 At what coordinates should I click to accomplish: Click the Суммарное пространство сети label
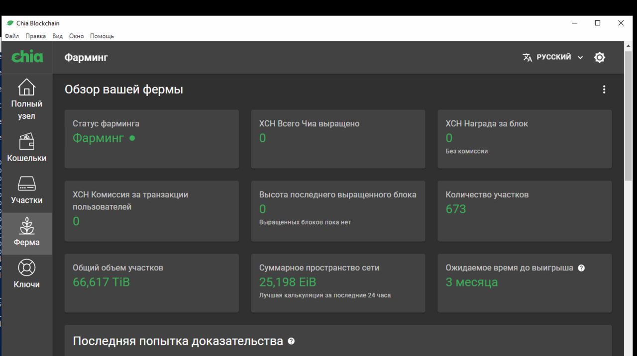[319, 268]
